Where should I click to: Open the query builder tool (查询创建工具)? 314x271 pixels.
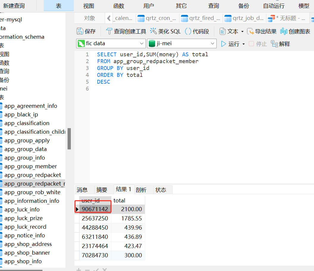[109, 31]
